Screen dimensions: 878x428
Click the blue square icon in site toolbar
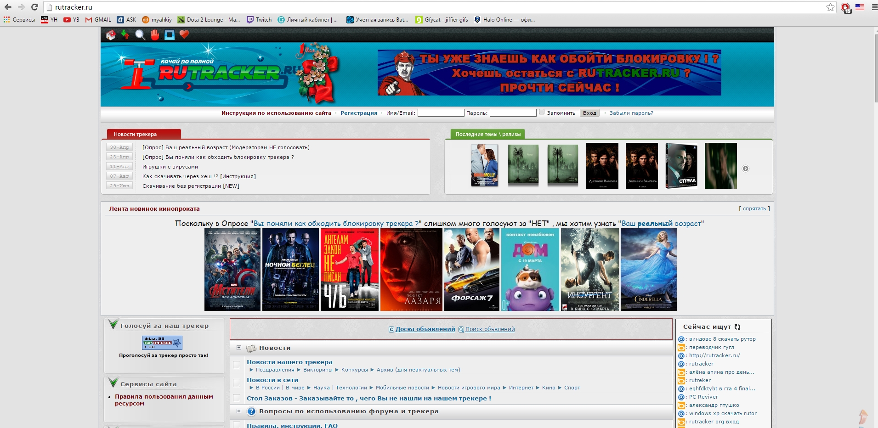[x=170, y=35]
